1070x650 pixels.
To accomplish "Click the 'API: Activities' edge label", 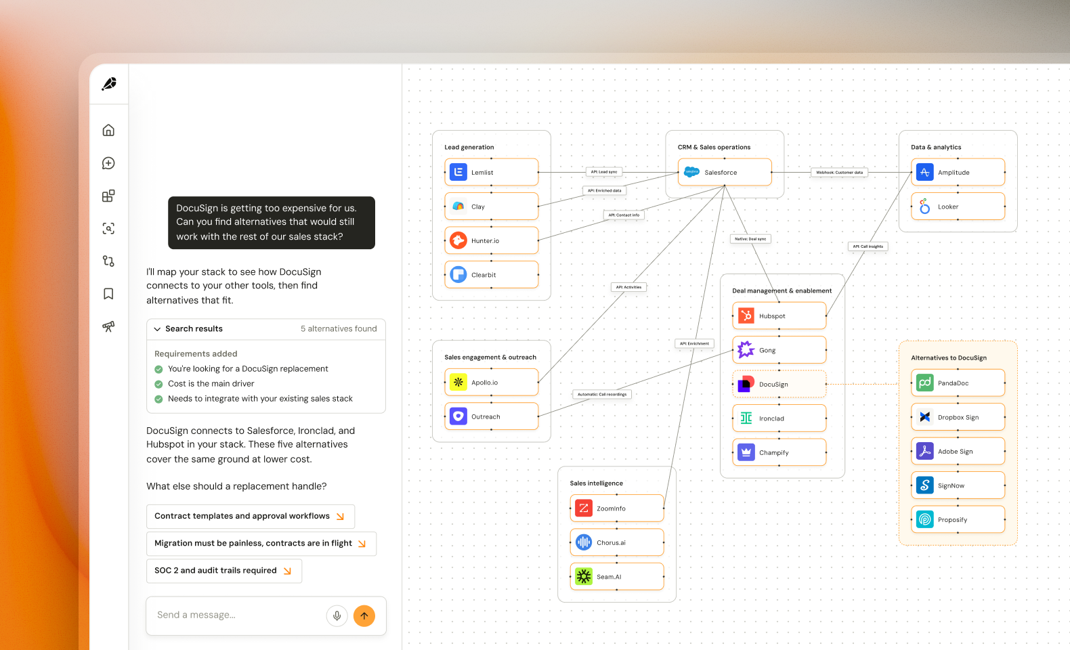I will 628,287.
